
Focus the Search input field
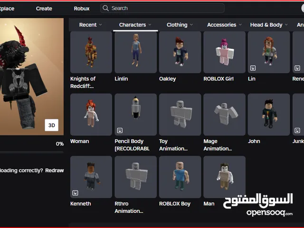pos(162,8)
